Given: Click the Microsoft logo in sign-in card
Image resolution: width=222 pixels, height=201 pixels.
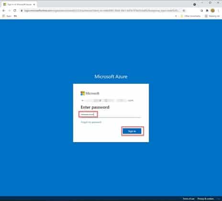Looking at the screenshot, I should pos(90,93).
